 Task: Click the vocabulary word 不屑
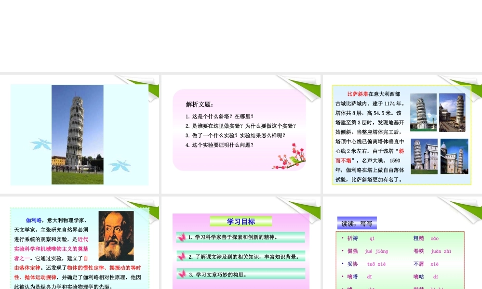pos(419,264)
